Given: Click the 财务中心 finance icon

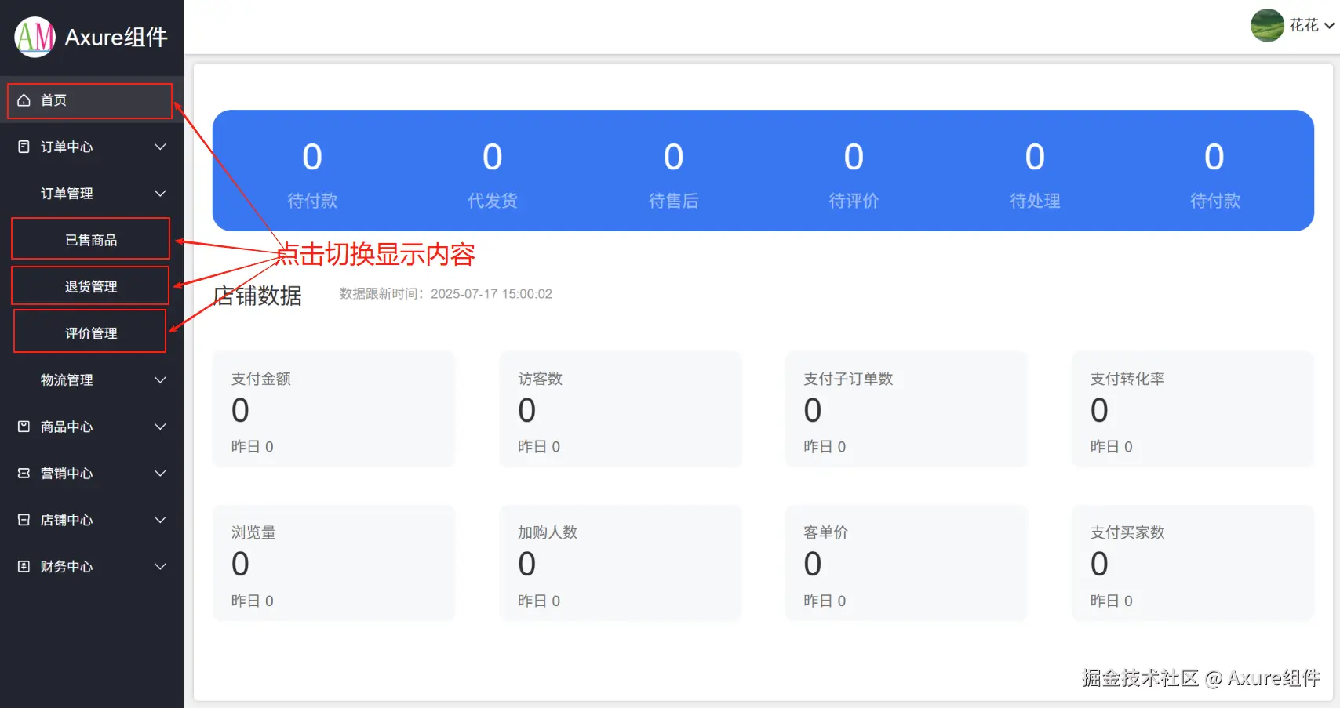Looking at the screenshot, I should [24, 567].
